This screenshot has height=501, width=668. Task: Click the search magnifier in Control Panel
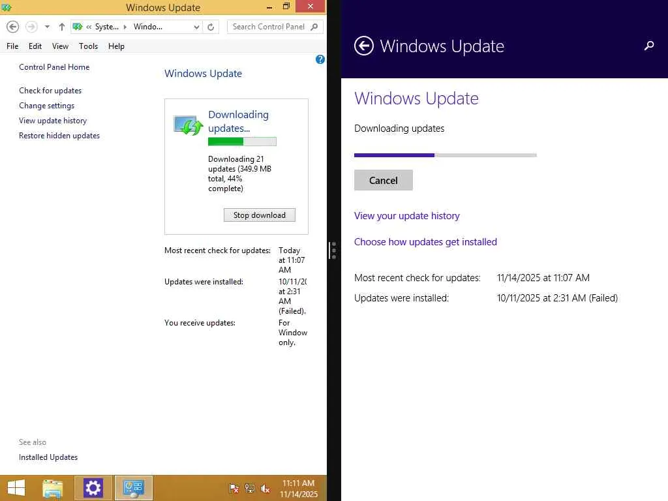[x=314, y=27]
